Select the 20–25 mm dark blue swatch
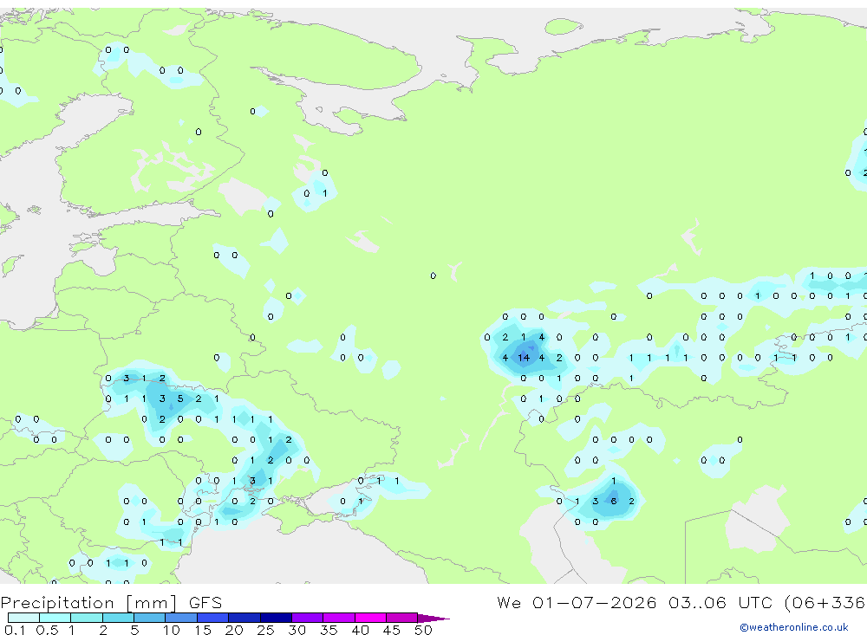 coord(244,618)
